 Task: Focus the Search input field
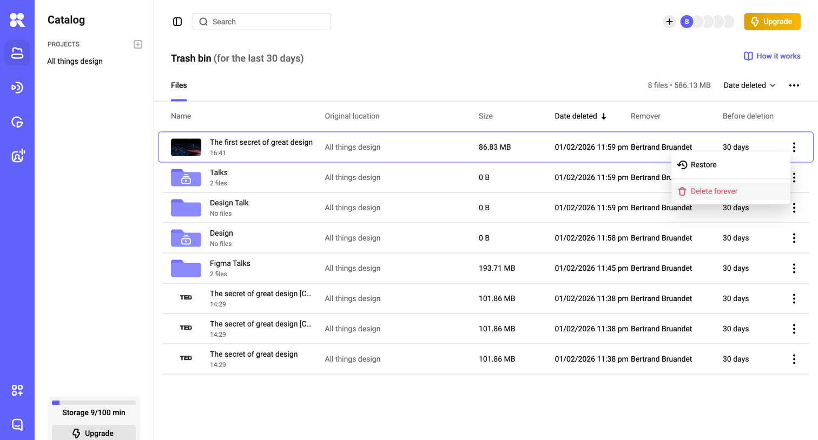tap(262, 22)
